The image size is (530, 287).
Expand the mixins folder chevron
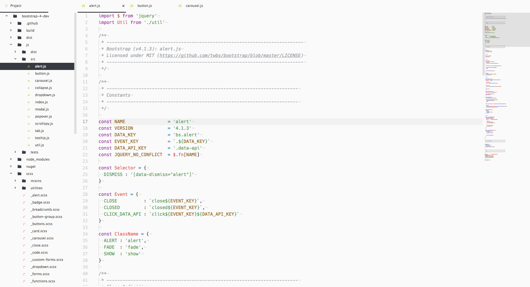[x=15, y=181]
